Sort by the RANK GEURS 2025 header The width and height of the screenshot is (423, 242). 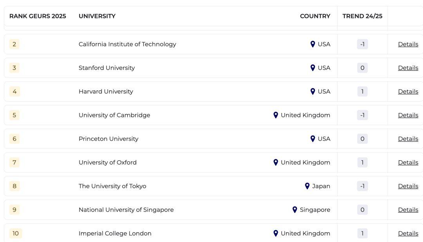click(38, 16)
